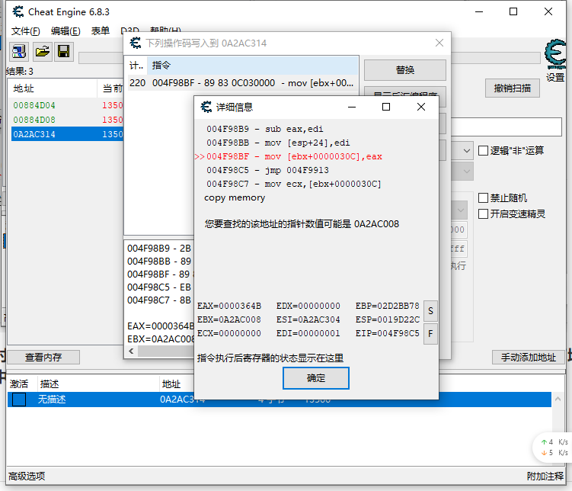Click the Replace button
The image size is (572, 491).
(x=404, y=70)
